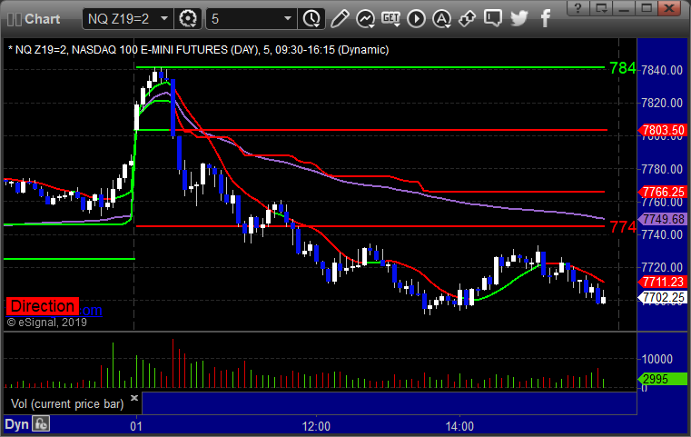Click the 7780.00 price scale value
The height and width of the screenshot is (437, 691).
point(662,169)
